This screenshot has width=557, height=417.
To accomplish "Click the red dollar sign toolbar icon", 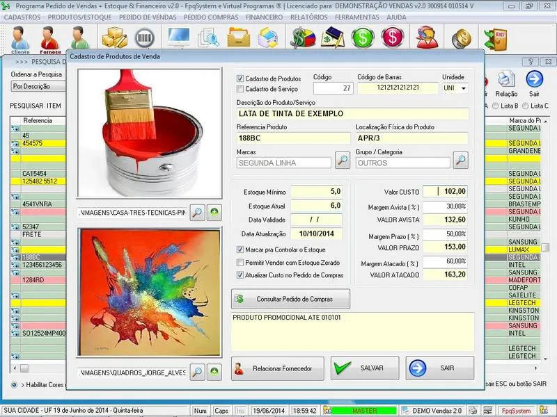I will tap(393, 38).
